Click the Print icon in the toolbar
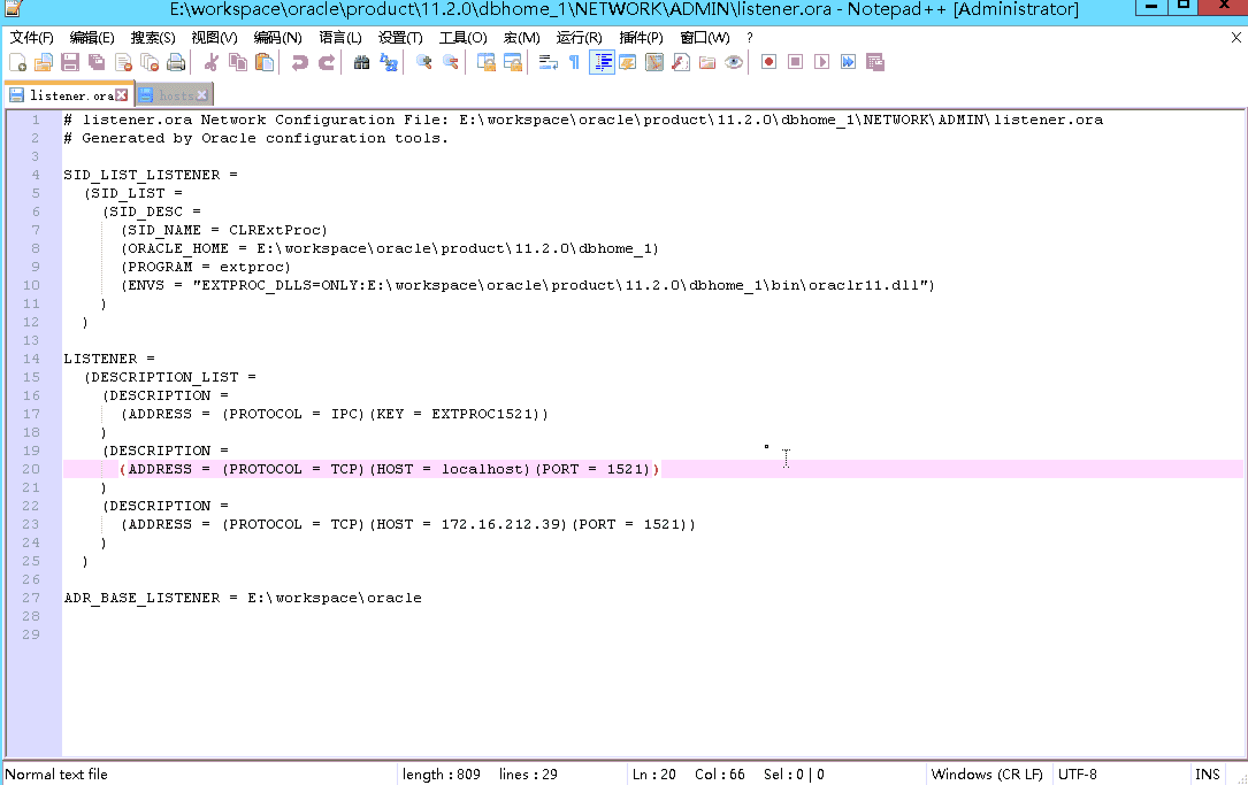Image resolution: width=1248 pixels, height=785 pixels. click(x=176, y=62)
